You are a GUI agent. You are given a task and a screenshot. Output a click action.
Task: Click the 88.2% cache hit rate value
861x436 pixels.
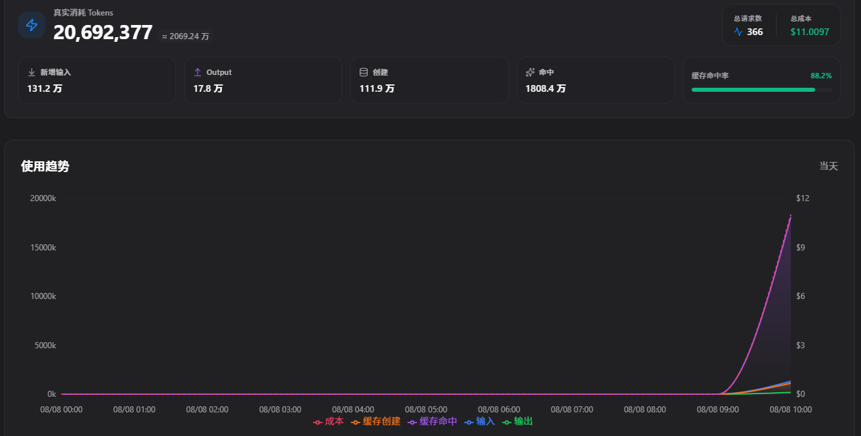pyautogui.click(x=821, y=76)
